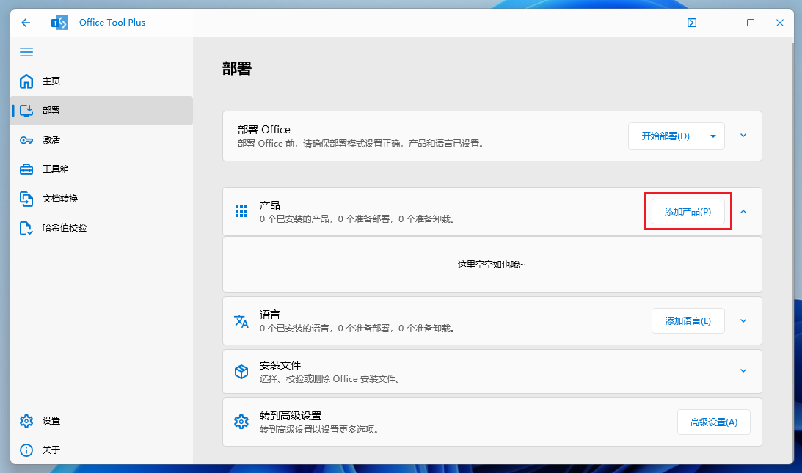Viewport: 802px width, 473px height.
Task: Open the 设置 page label
Action: click(51, 421)
